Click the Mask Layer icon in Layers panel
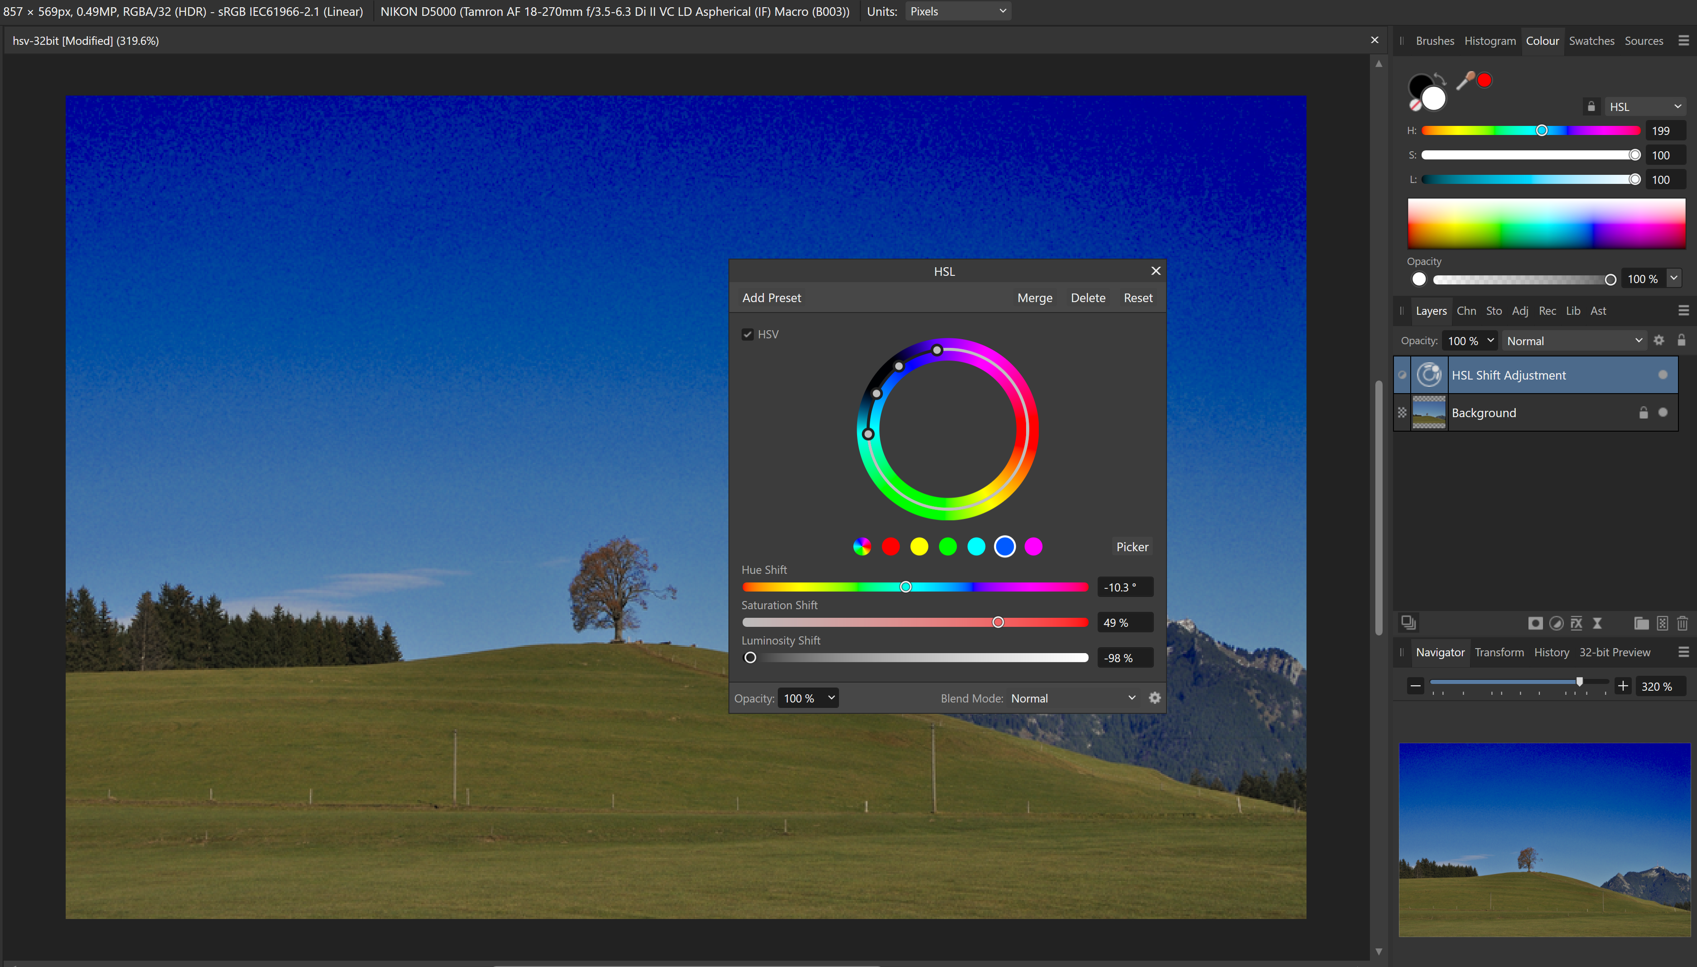1697x967 pixels. [1535, 623]
